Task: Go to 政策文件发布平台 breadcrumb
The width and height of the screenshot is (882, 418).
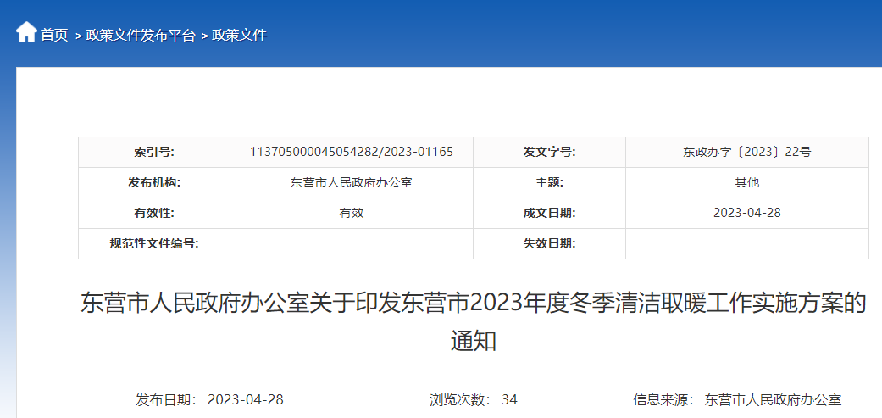Action: click(x=141, y=35)
